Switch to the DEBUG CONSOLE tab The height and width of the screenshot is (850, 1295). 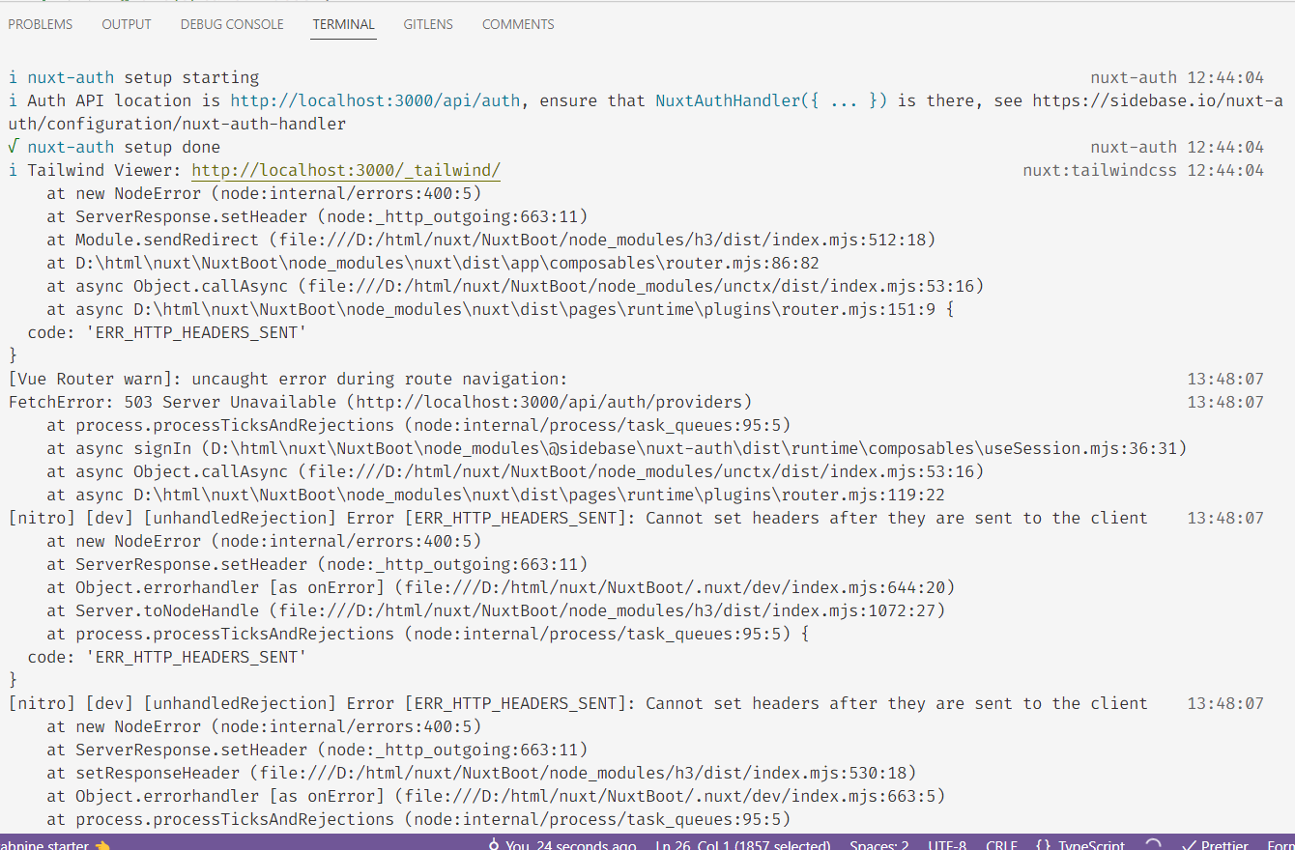coord(232,24)
